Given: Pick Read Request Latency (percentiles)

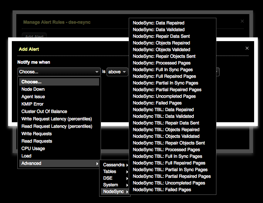Looking at the screenshot, I should click(59, 126).
